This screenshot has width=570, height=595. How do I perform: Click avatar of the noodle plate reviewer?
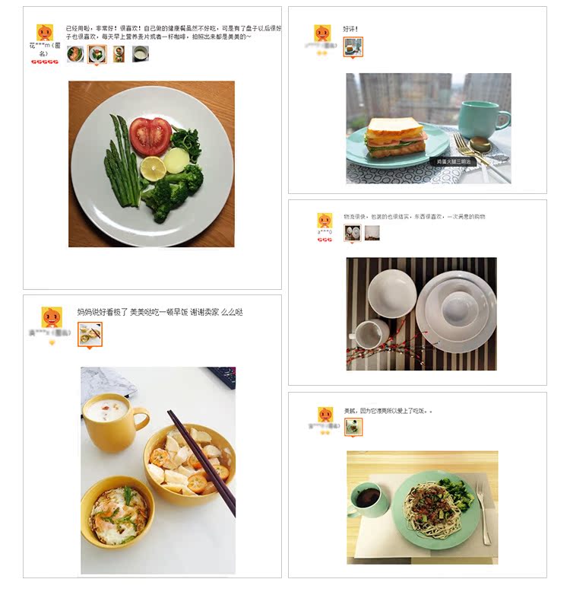pos(325,415)
